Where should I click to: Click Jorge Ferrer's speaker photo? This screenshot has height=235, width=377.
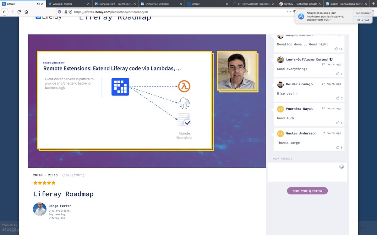[x=40, y=209]
